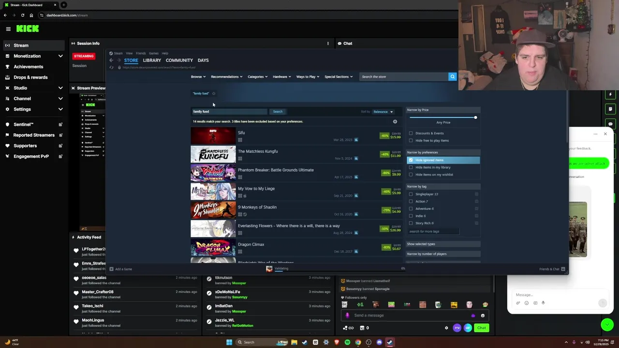Open the Kick hamburger menu
This screenshot has height=348, width=619.
point(8,29)
